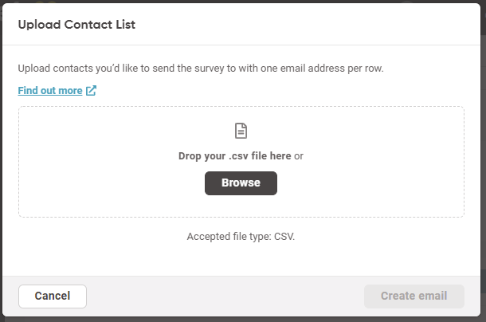Click the external link icon beside Find out more

click(91, 91)
